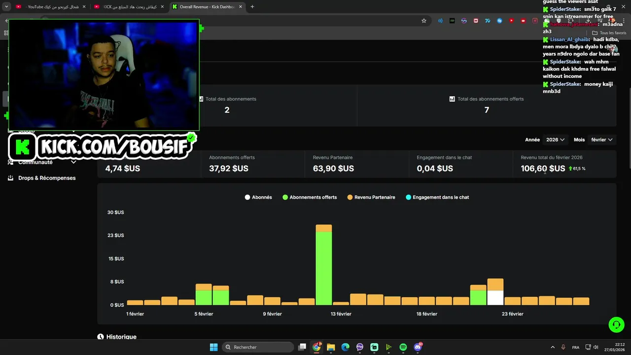Click the 61,5 % increase indicator
The image size is (631, 355).
click(x=577, y=169)
